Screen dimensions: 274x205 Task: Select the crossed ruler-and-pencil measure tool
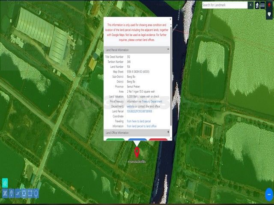4,193
